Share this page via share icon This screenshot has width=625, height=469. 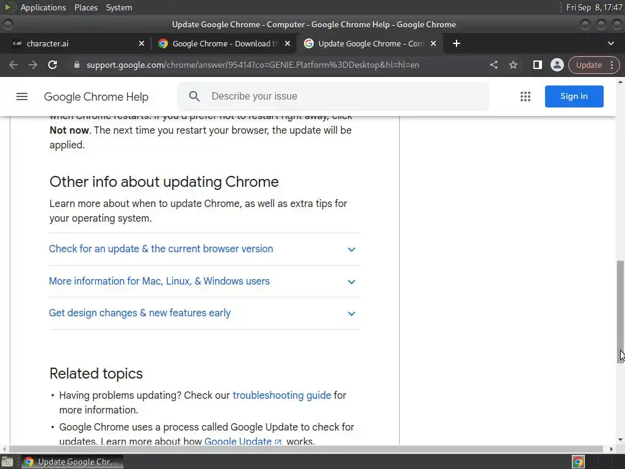coord(494,65)
